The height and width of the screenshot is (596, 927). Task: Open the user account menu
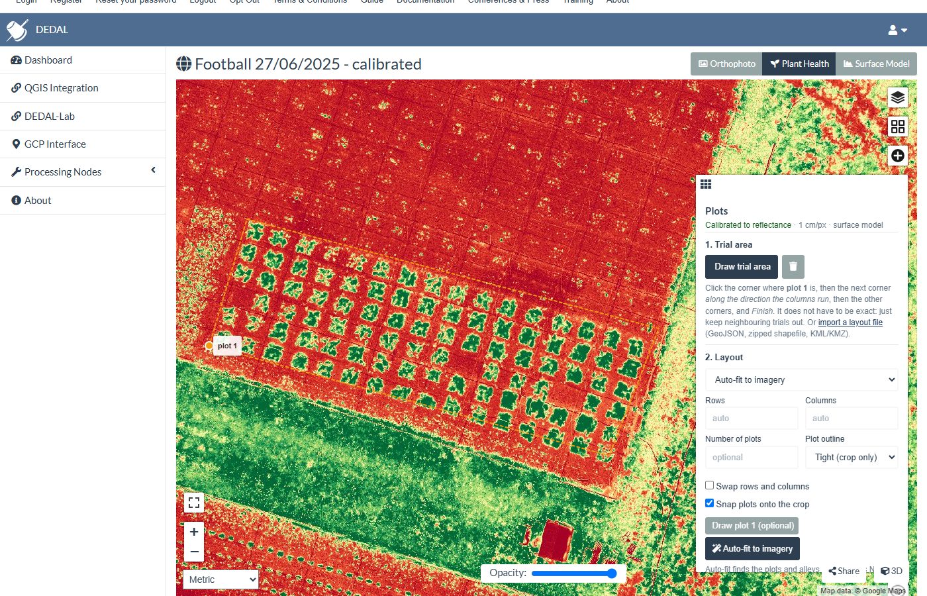pos(898,30)
